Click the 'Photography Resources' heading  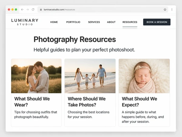coord(75,40)
